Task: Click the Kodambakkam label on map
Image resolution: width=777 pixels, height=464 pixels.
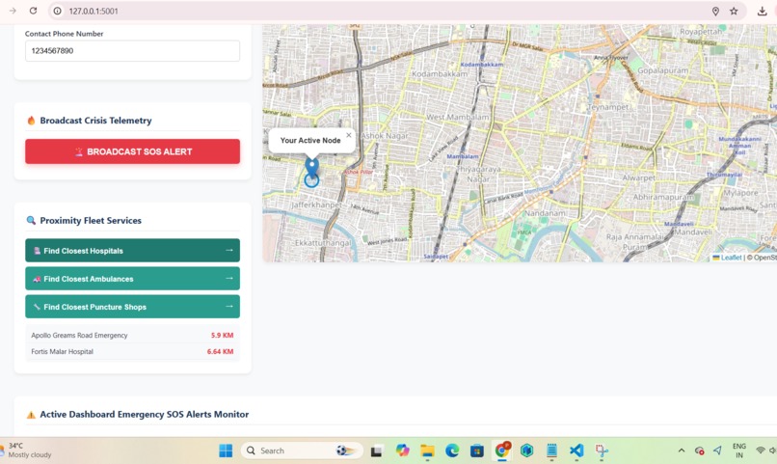Action: coord(440,74)
